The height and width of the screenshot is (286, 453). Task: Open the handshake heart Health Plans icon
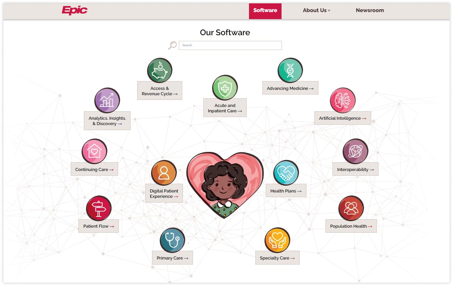tap(286, 173)
